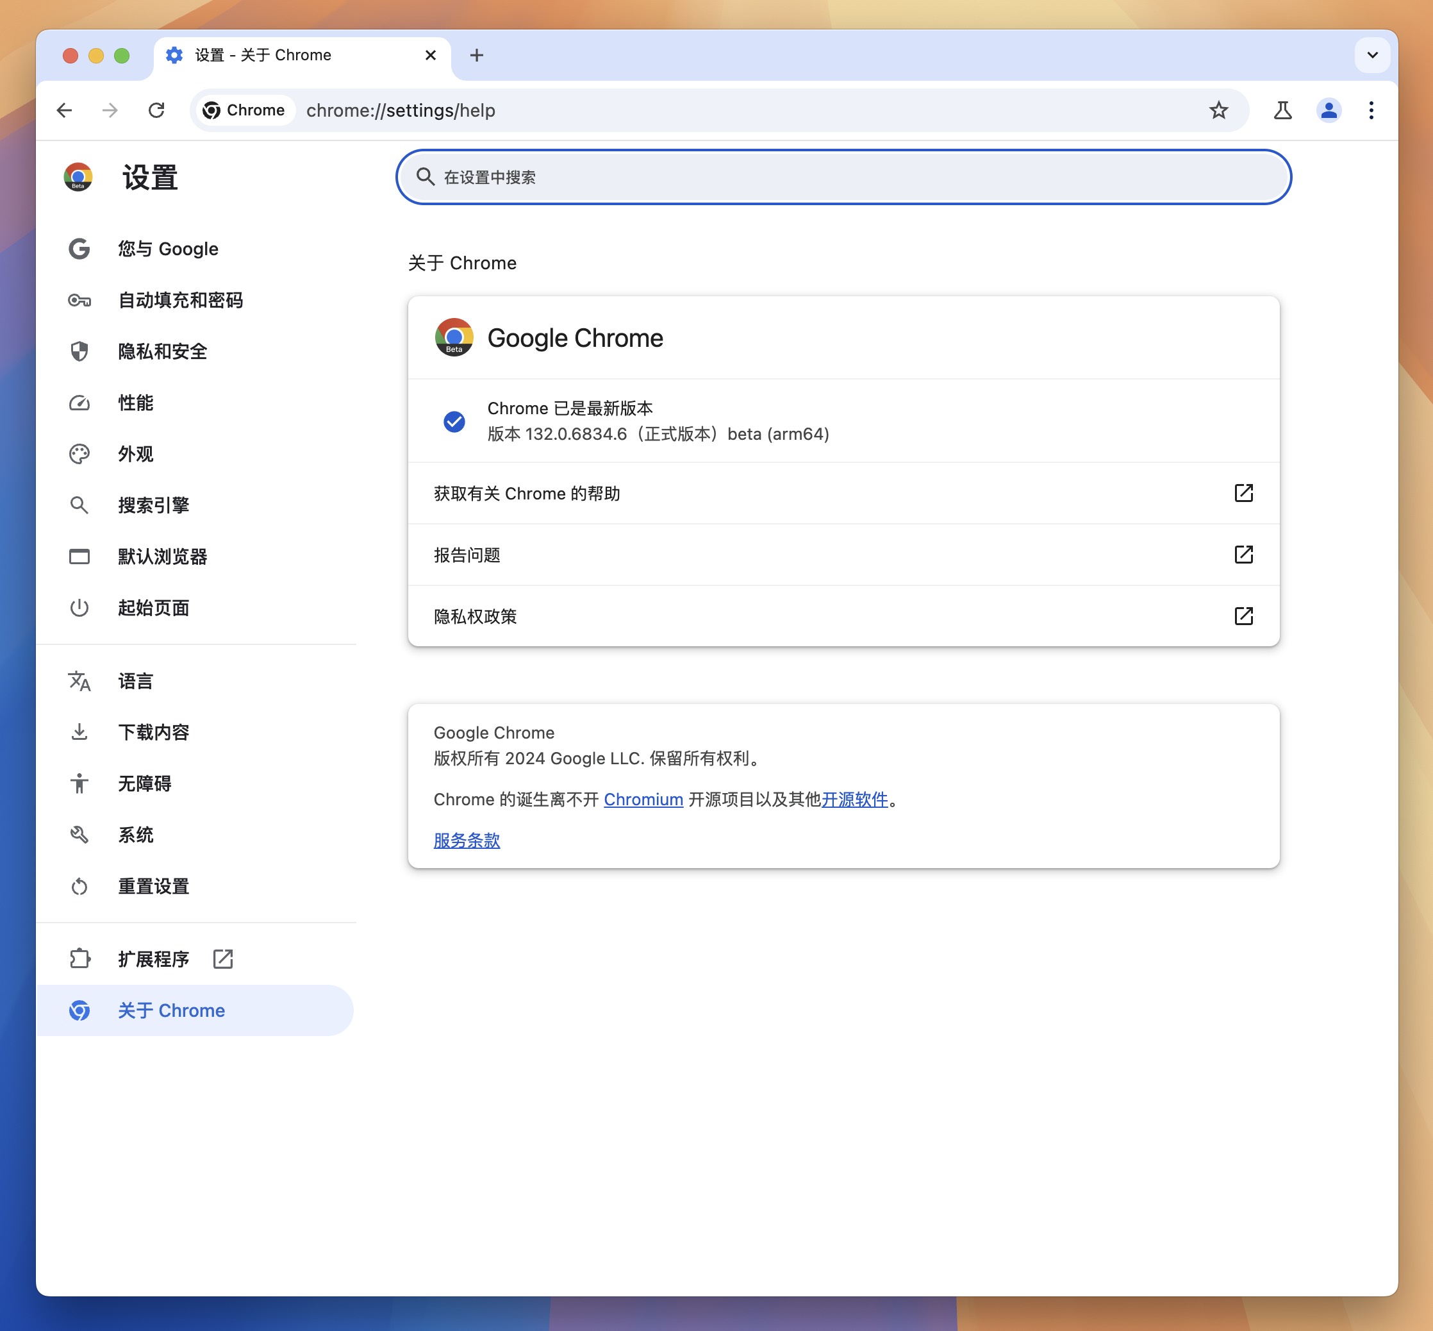Open 隐私权政策 row

[843, 617]
